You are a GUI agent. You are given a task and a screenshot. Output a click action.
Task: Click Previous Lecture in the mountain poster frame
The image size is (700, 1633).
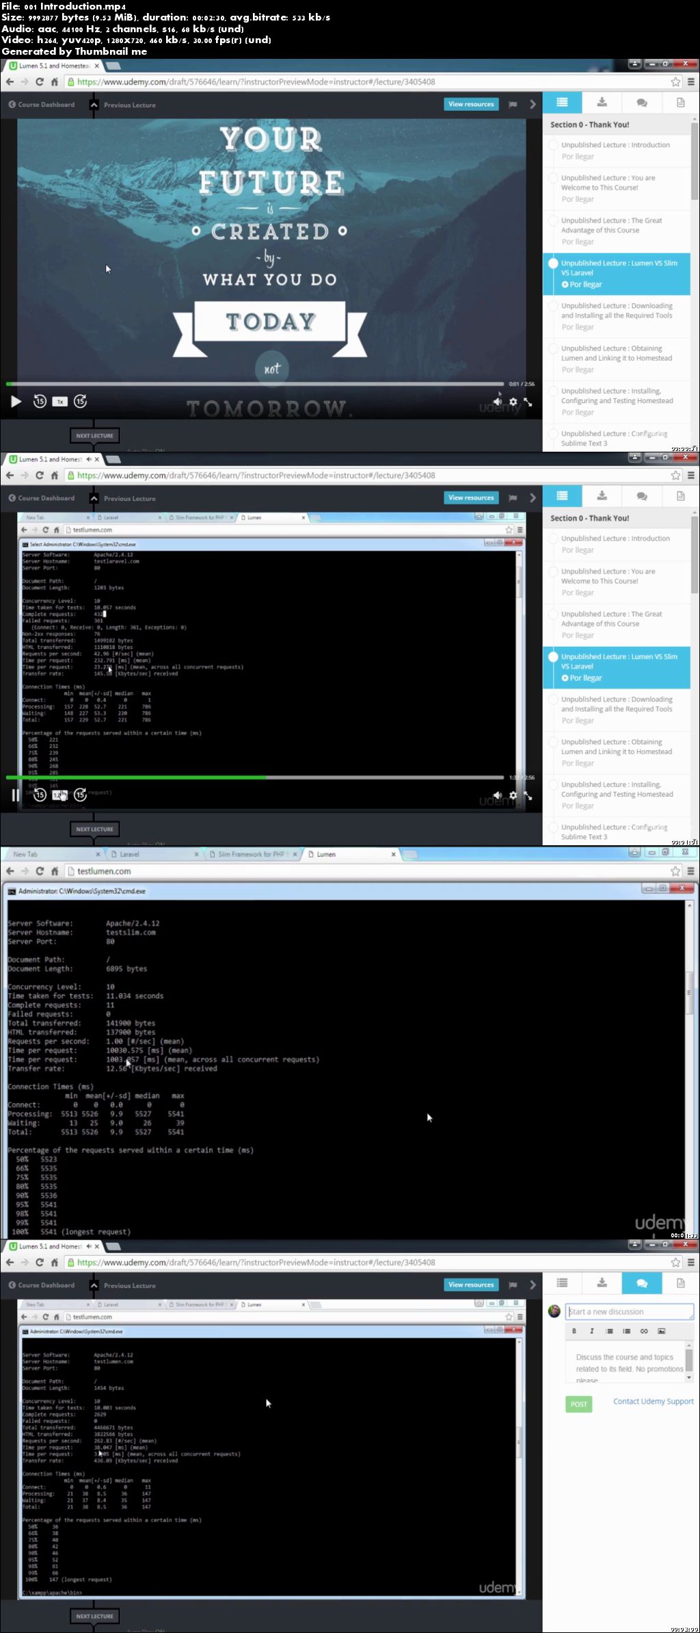click(x=129, y=105)
